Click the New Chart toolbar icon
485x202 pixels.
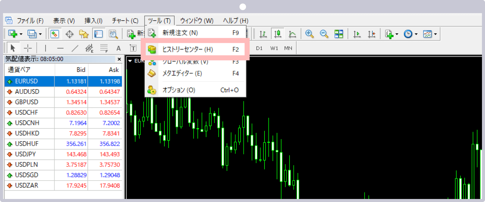[x=13, y=34]
